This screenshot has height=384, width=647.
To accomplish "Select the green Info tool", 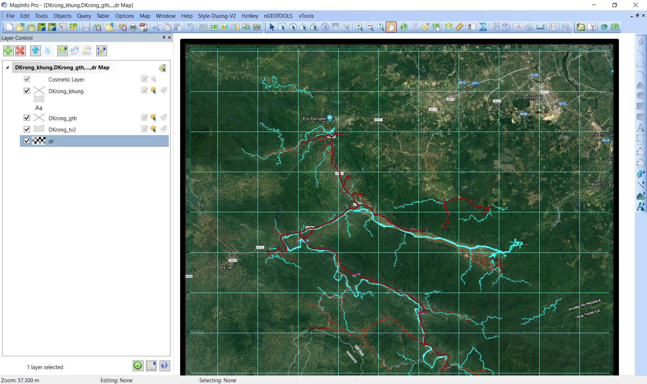I will 404,27.
